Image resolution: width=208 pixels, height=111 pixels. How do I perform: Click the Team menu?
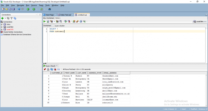tap(41, 5)
